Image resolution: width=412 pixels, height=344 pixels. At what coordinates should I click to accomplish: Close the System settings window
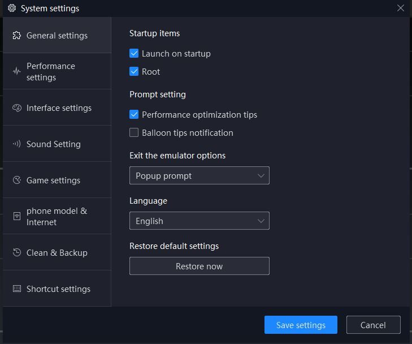[x=401, y=8]
